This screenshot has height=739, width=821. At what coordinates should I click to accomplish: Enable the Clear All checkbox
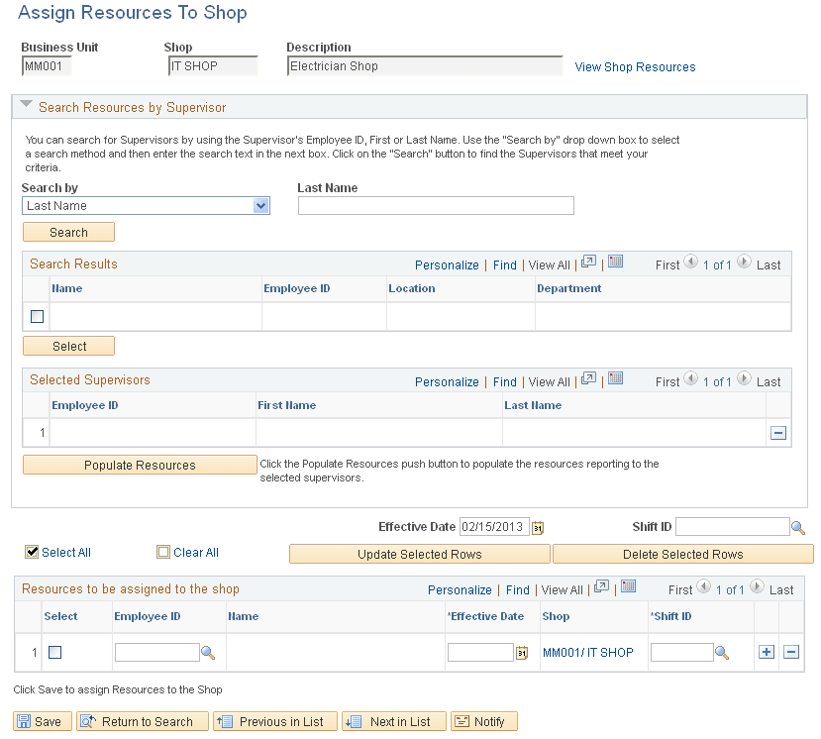tap(162, 552)
